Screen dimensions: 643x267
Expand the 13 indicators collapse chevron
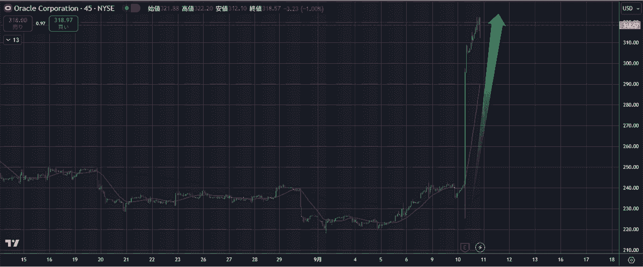pos(12,40)
